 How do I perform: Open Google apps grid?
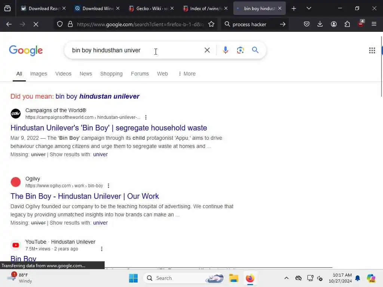point(372,50)
